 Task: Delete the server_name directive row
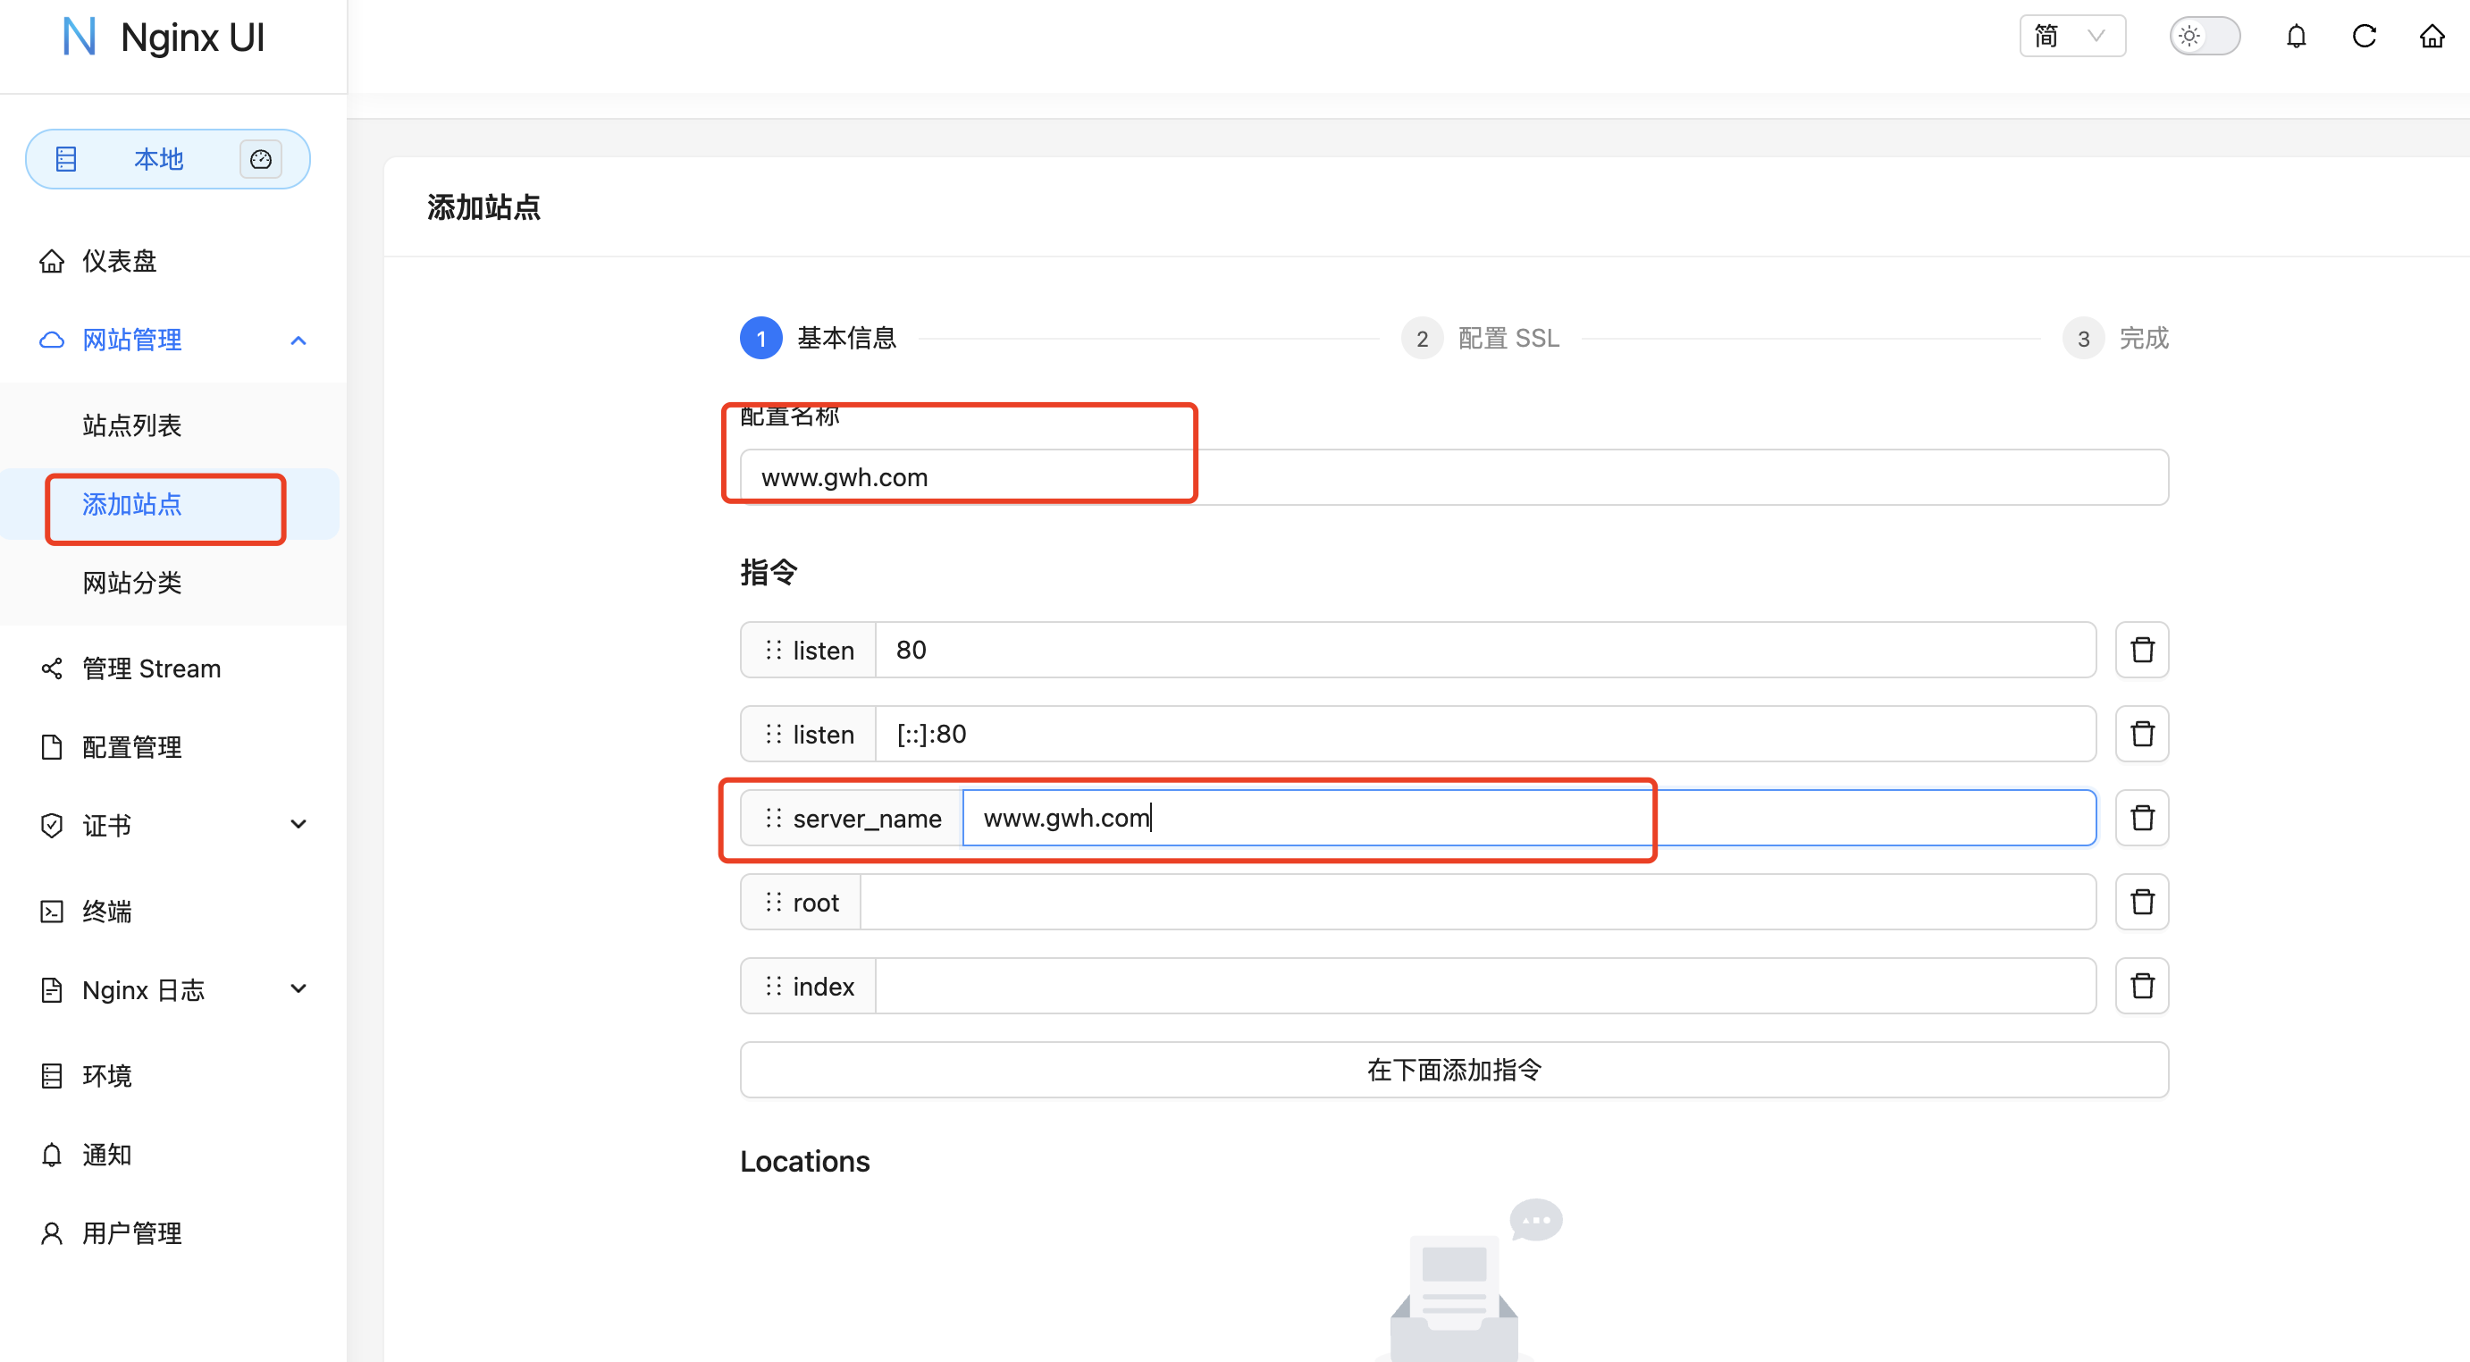[x=2142, y=818]
